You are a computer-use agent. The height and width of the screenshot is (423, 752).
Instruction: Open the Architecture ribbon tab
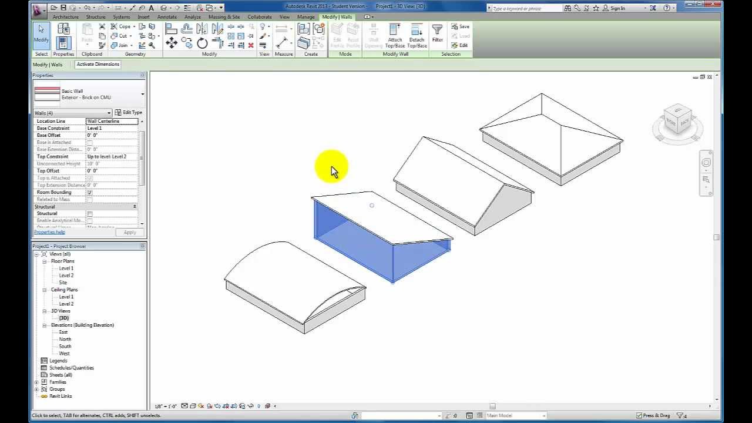pyautogui.click(x=65, y=17)
